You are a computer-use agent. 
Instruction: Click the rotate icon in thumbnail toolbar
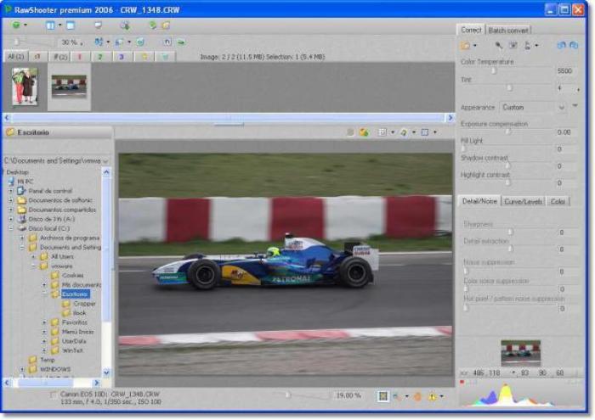pyautogui.click(x=167, y=42)
